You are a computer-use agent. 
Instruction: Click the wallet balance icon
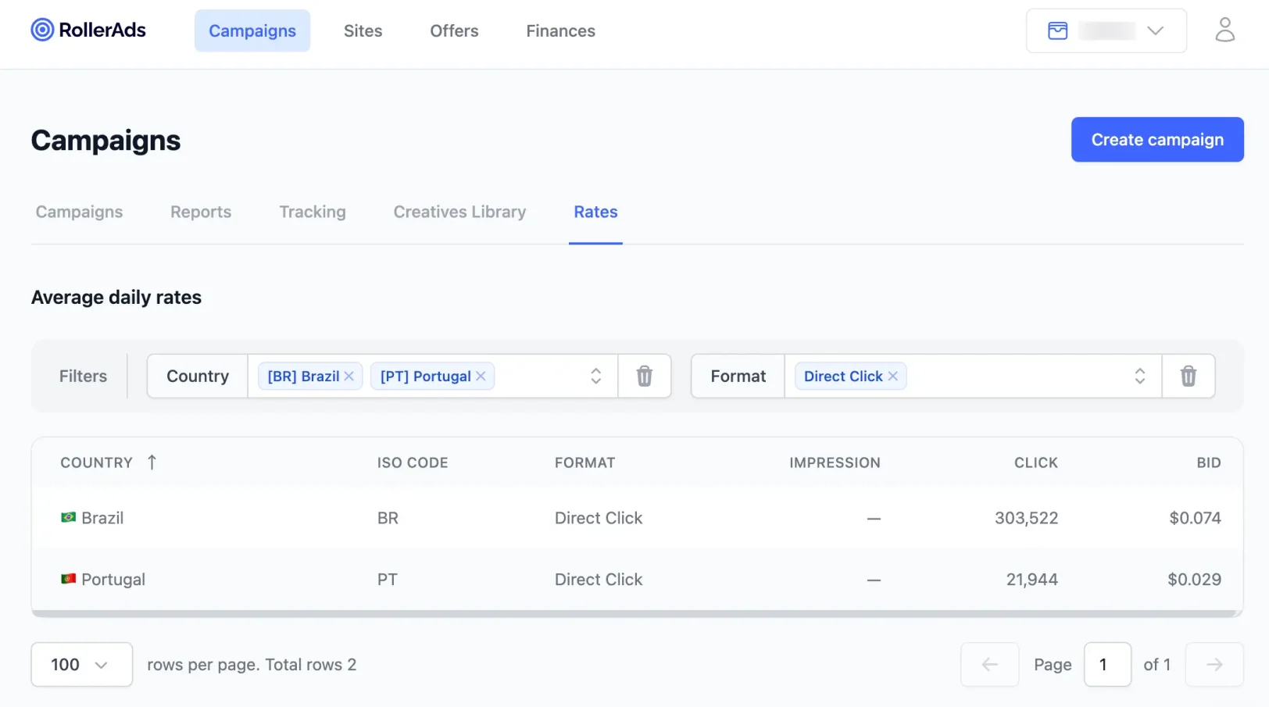[1057, 30]
